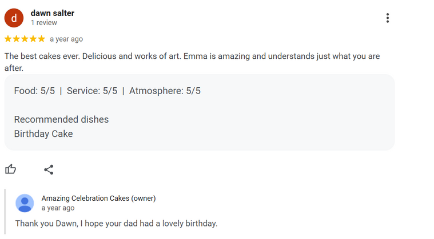Viewport: 434px width, 239px height.
Task: Click the fifth yellow rating star
Action: pos(41,39)
